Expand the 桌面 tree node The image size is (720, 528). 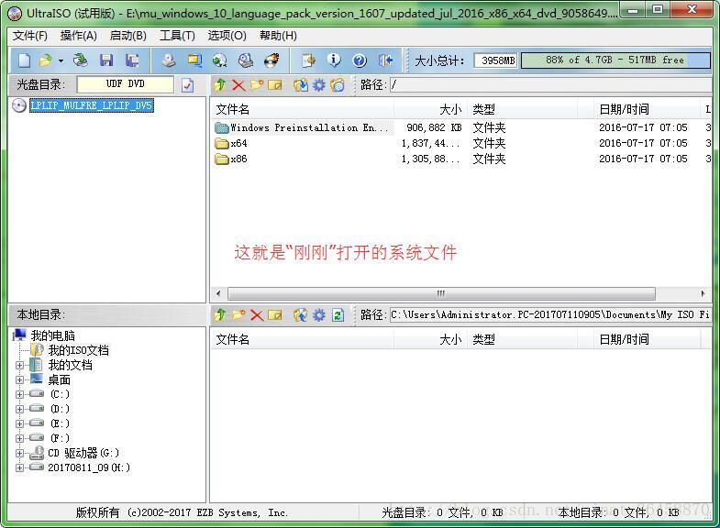[x=19, y=379]
